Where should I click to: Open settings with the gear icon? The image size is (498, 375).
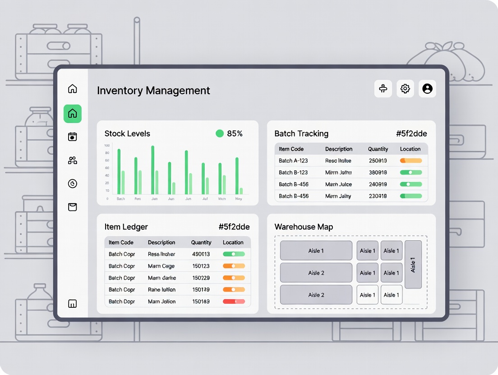pyautogui.click(x=405, y=89)
